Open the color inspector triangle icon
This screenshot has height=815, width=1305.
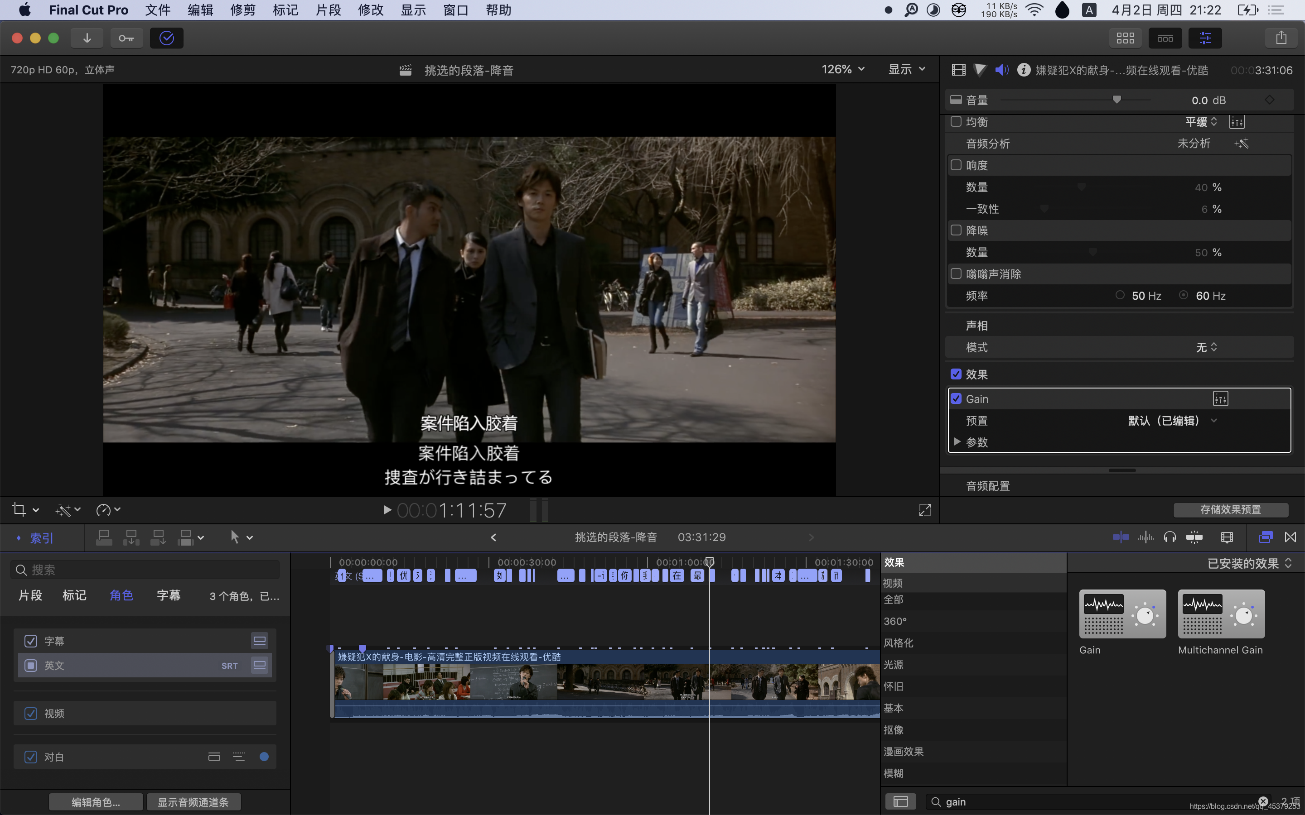coord(981,70)
